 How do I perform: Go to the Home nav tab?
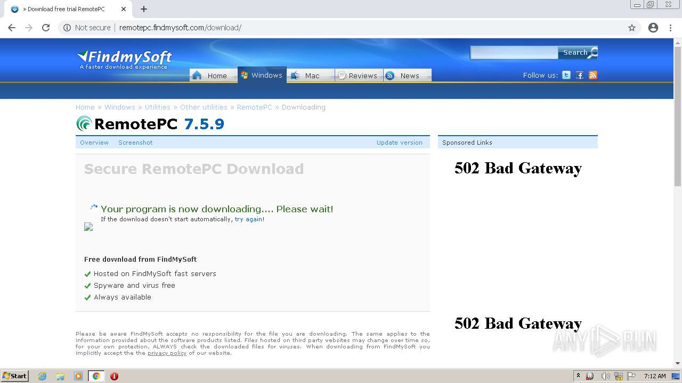(x=214, y=76)
